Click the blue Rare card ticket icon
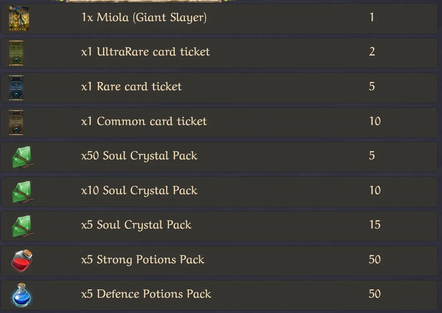Viewport: 442px width, 313px height. click(x=16, y=88)
